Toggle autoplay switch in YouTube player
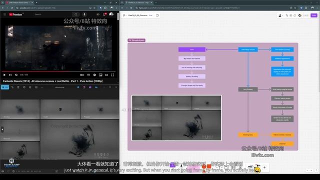 pyautogui.click(x=82, y=75)
